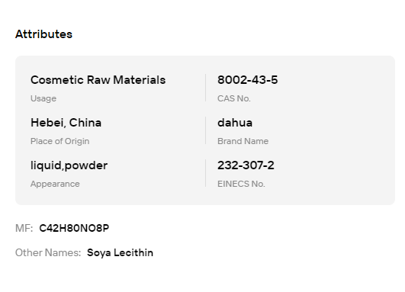Click the CAS No. label

point(234,98)
